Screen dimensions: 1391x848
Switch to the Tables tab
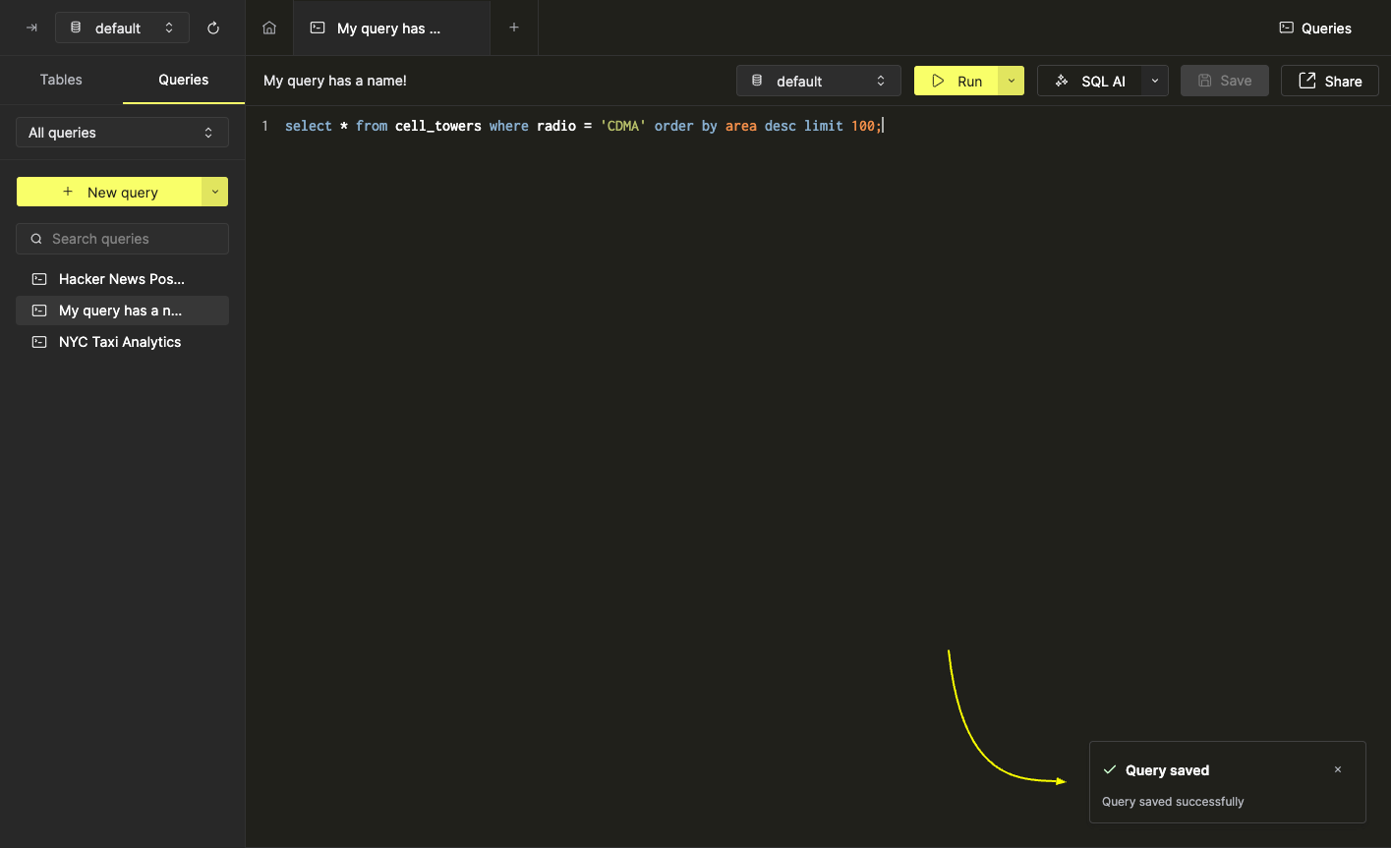tap(61, 80)
